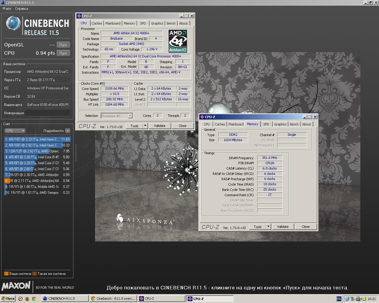Click the DRAM Frequency value 351.6 MHz
This screenshot has height=303, width=379.
tap(270, 158)
